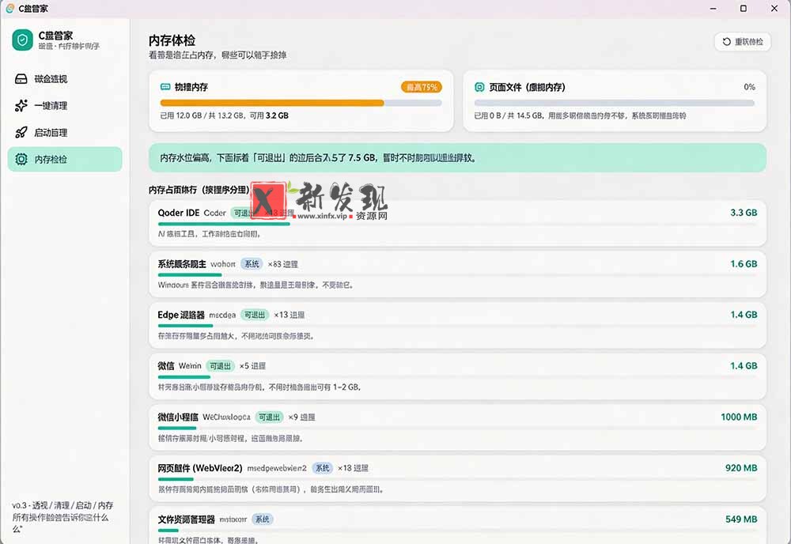This screenshot has height=544, width=791.
Task: Click the 1000 MB memory value
Action: pos(739,417)
